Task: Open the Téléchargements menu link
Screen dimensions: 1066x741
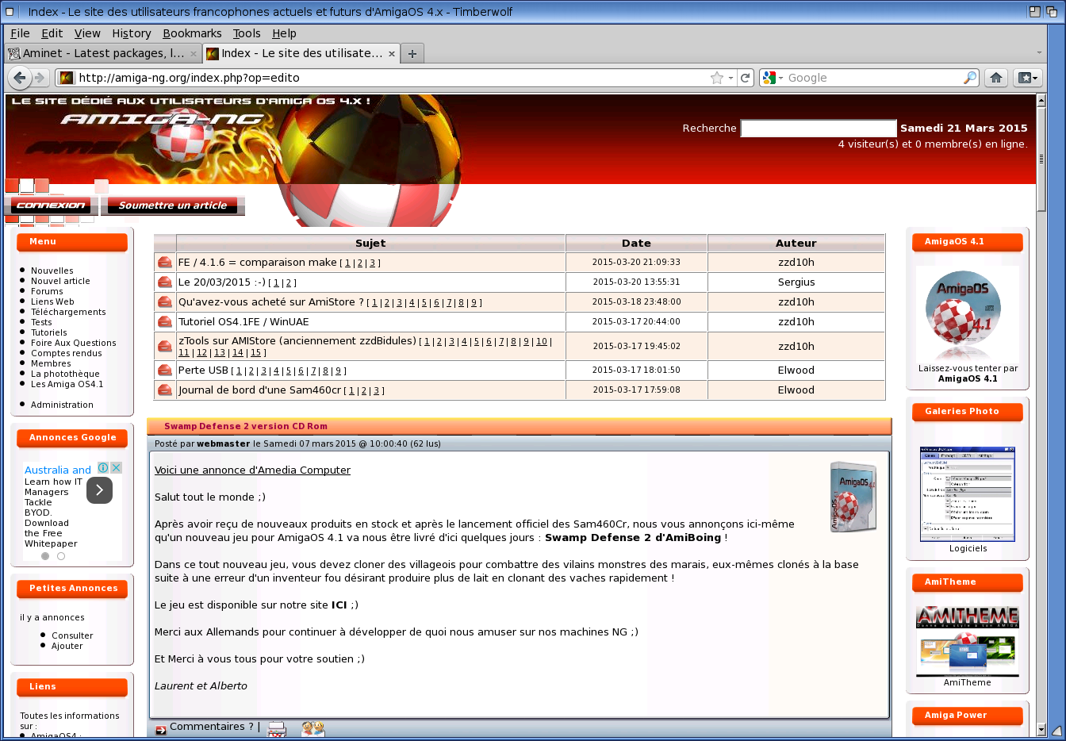Action: 68,312
